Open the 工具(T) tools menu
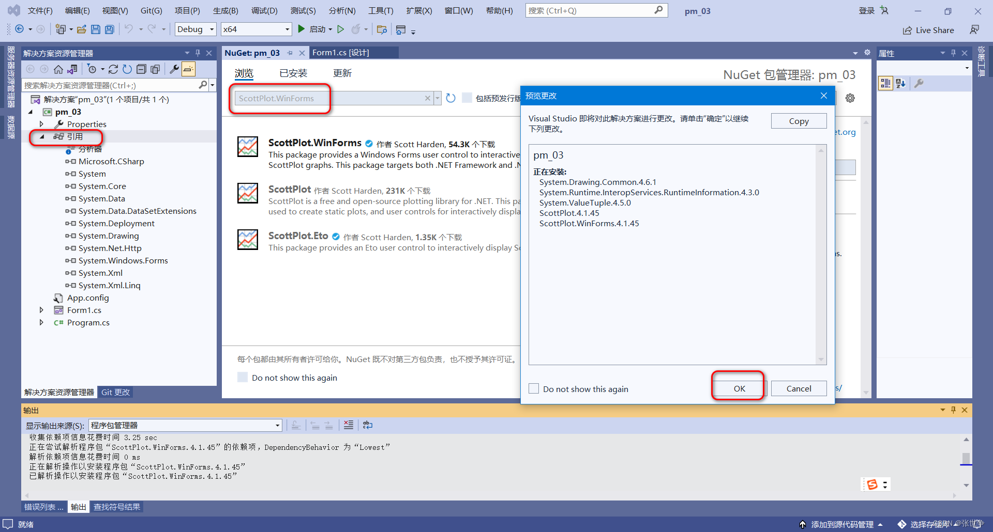The image size is (993, 532). click(x=381, y=10)
